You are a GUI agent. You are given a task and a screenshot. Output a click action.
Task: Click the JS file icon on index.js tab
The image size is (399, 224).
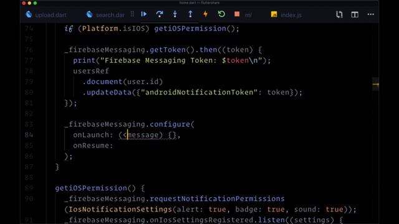tap(274, 14)
